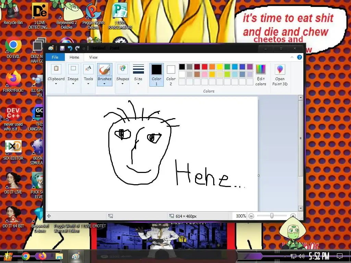This screenshot has height=263, width=351.
Task: Switch to the Home ribbon tab
Action: (x=74, y=57)
